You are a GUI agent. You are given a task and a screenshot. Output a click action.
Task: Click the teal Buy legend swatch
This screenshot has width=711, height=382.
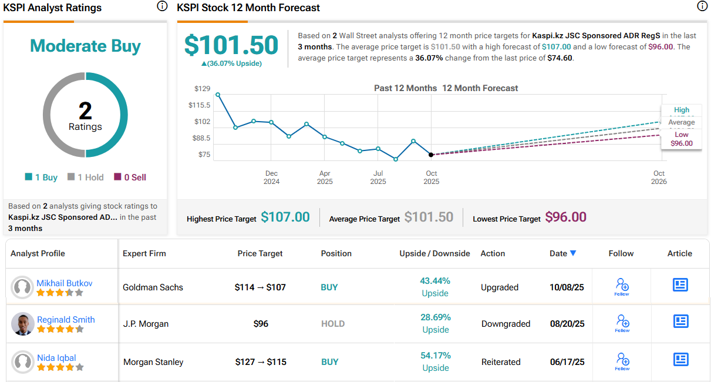click(x=29, y=177)
